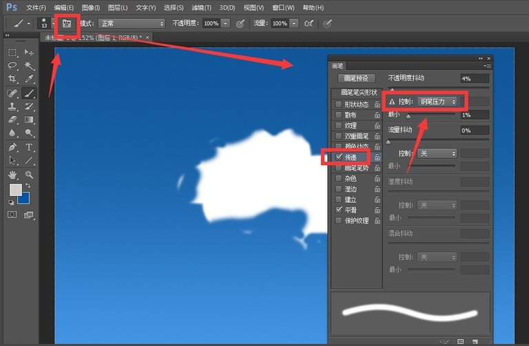Select 画笔笔尖形状 section
529x346 pixels.
(358, 92)
